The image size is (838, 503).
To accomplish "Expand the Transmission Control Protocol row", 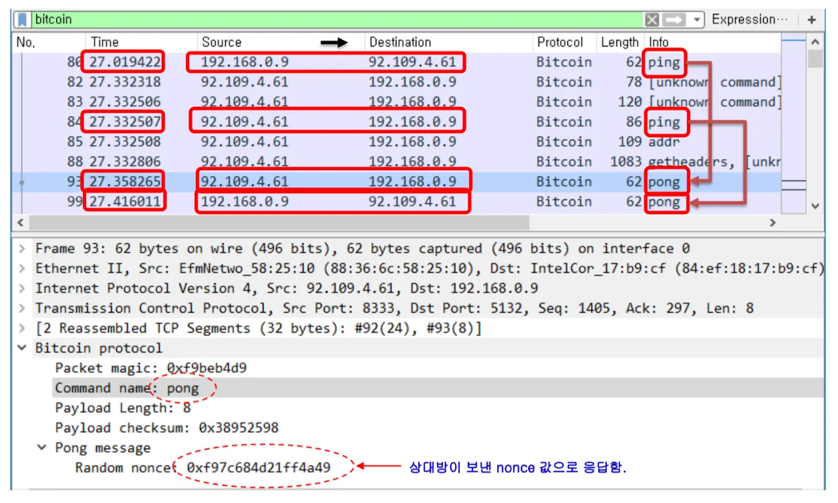I will pos(23,308).
